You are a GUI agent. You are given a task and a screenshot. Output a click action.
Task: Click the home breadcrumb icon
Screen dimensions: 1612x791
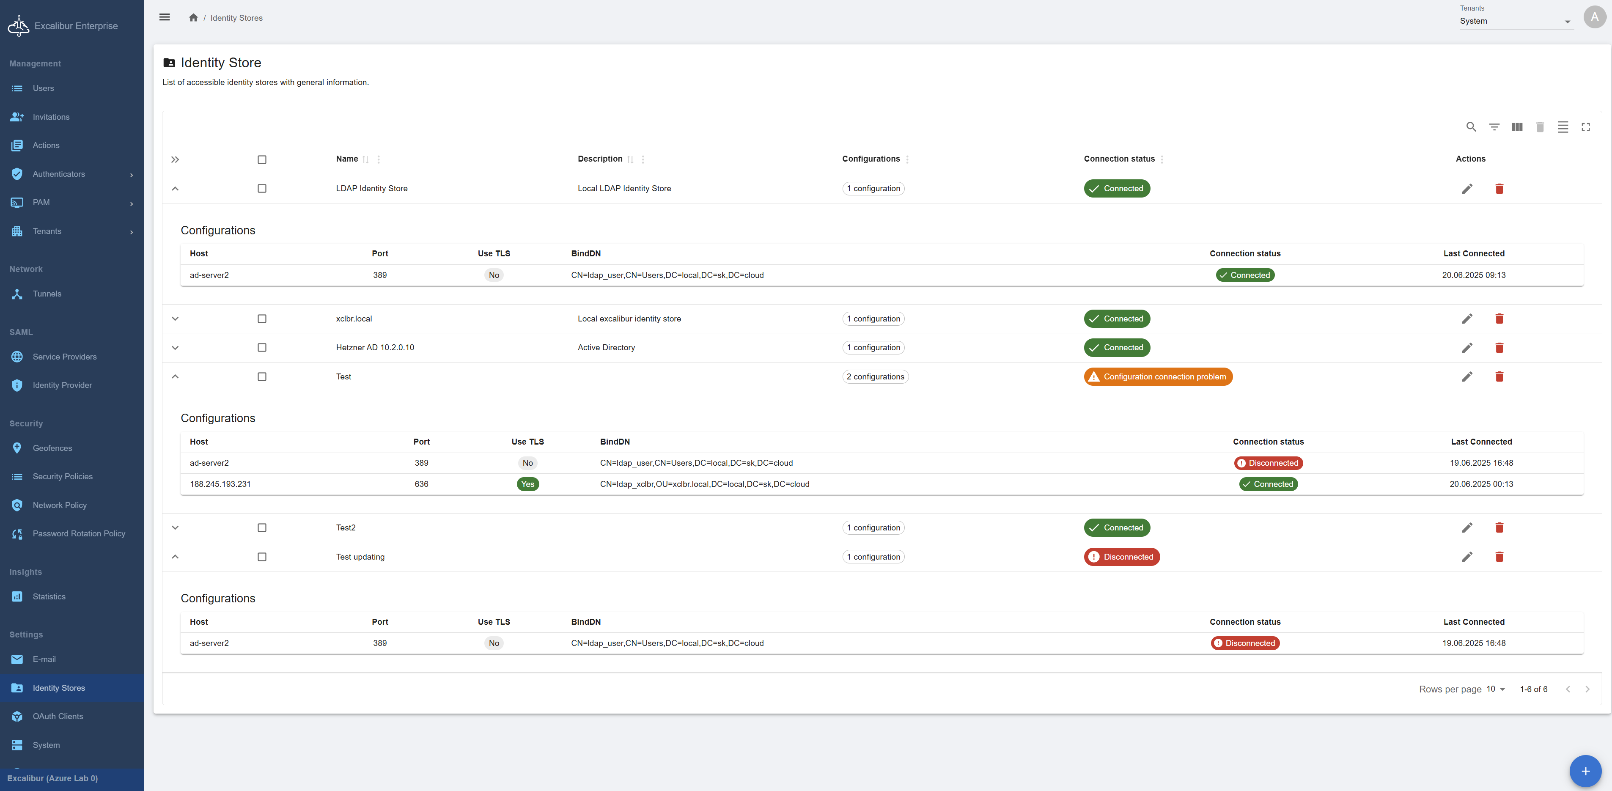click(x=193, y=17)
